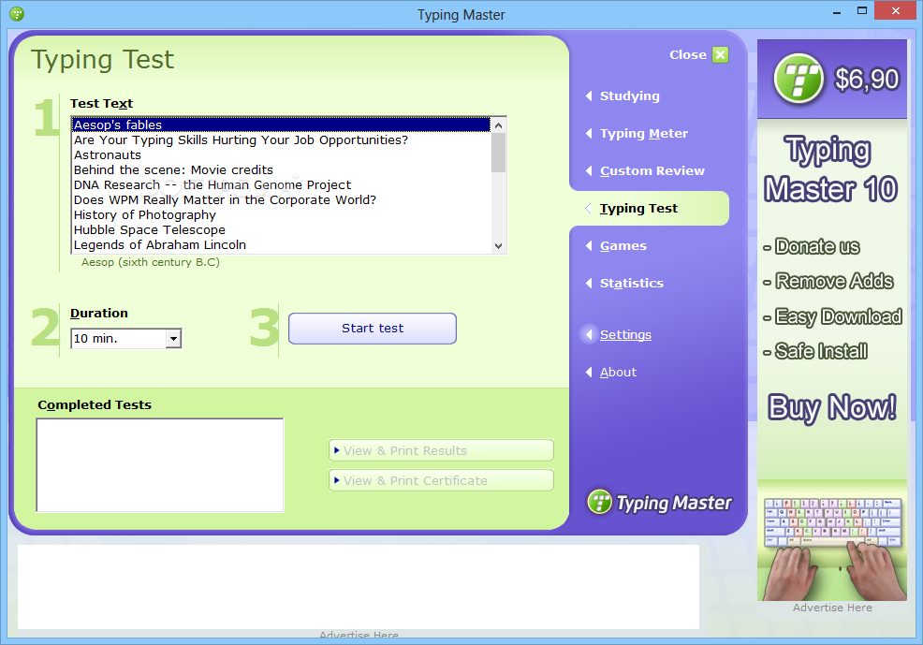Select Aesop's fables test text
Screen dimensions: 923x645
tap(282, 125)
